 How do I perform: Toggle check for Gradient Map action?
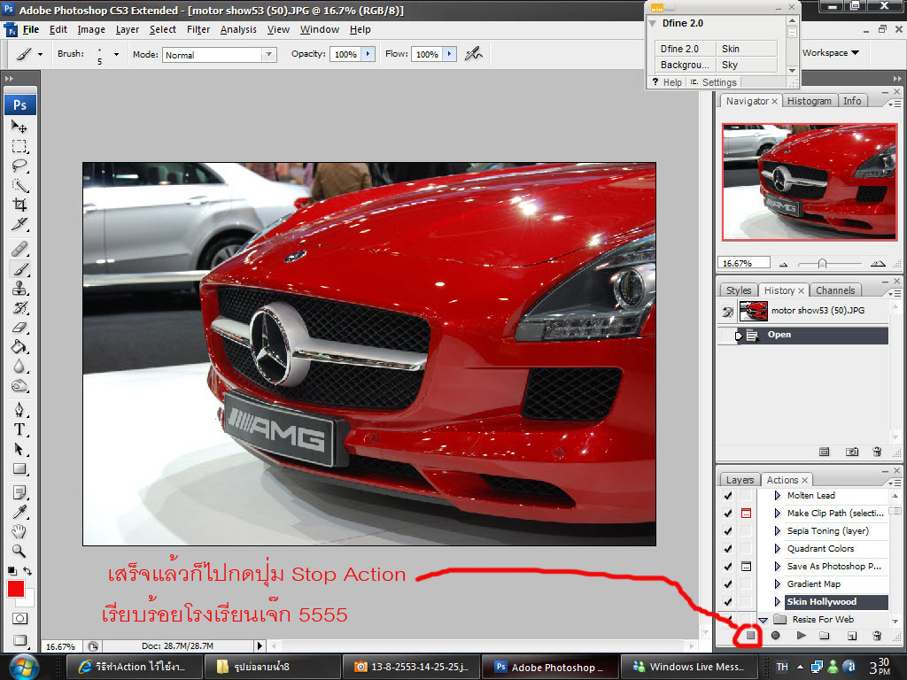pos(728,584)
